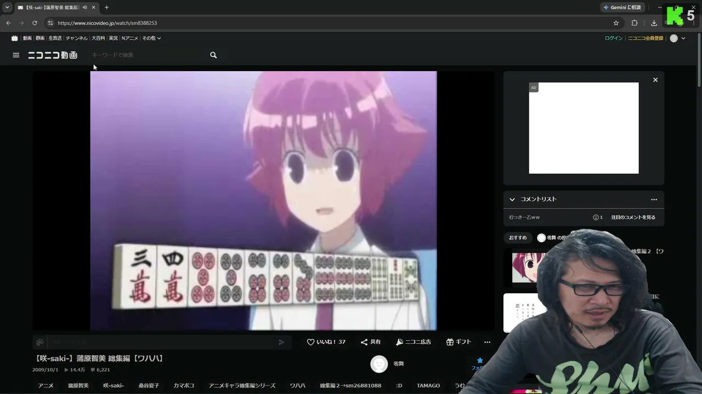
Task: Open browser extensions puzzle icon
Action: coord(635,23)
